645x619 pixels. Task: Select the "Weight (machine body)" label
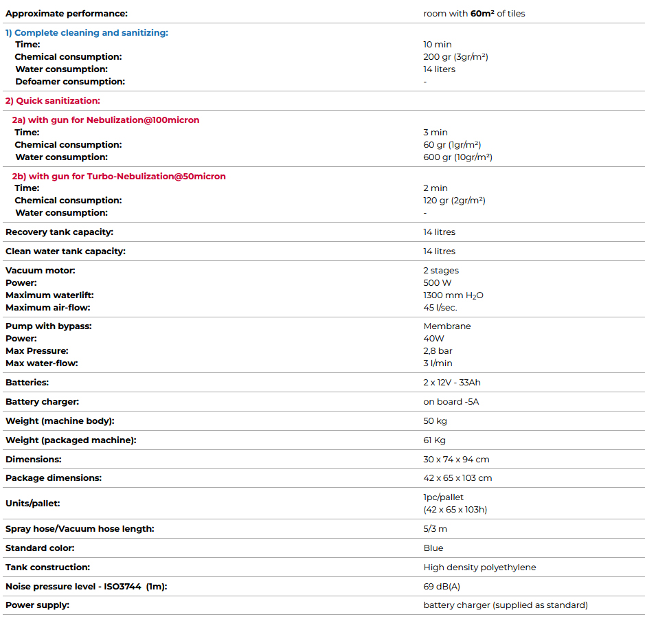click(x=60, y=421)
